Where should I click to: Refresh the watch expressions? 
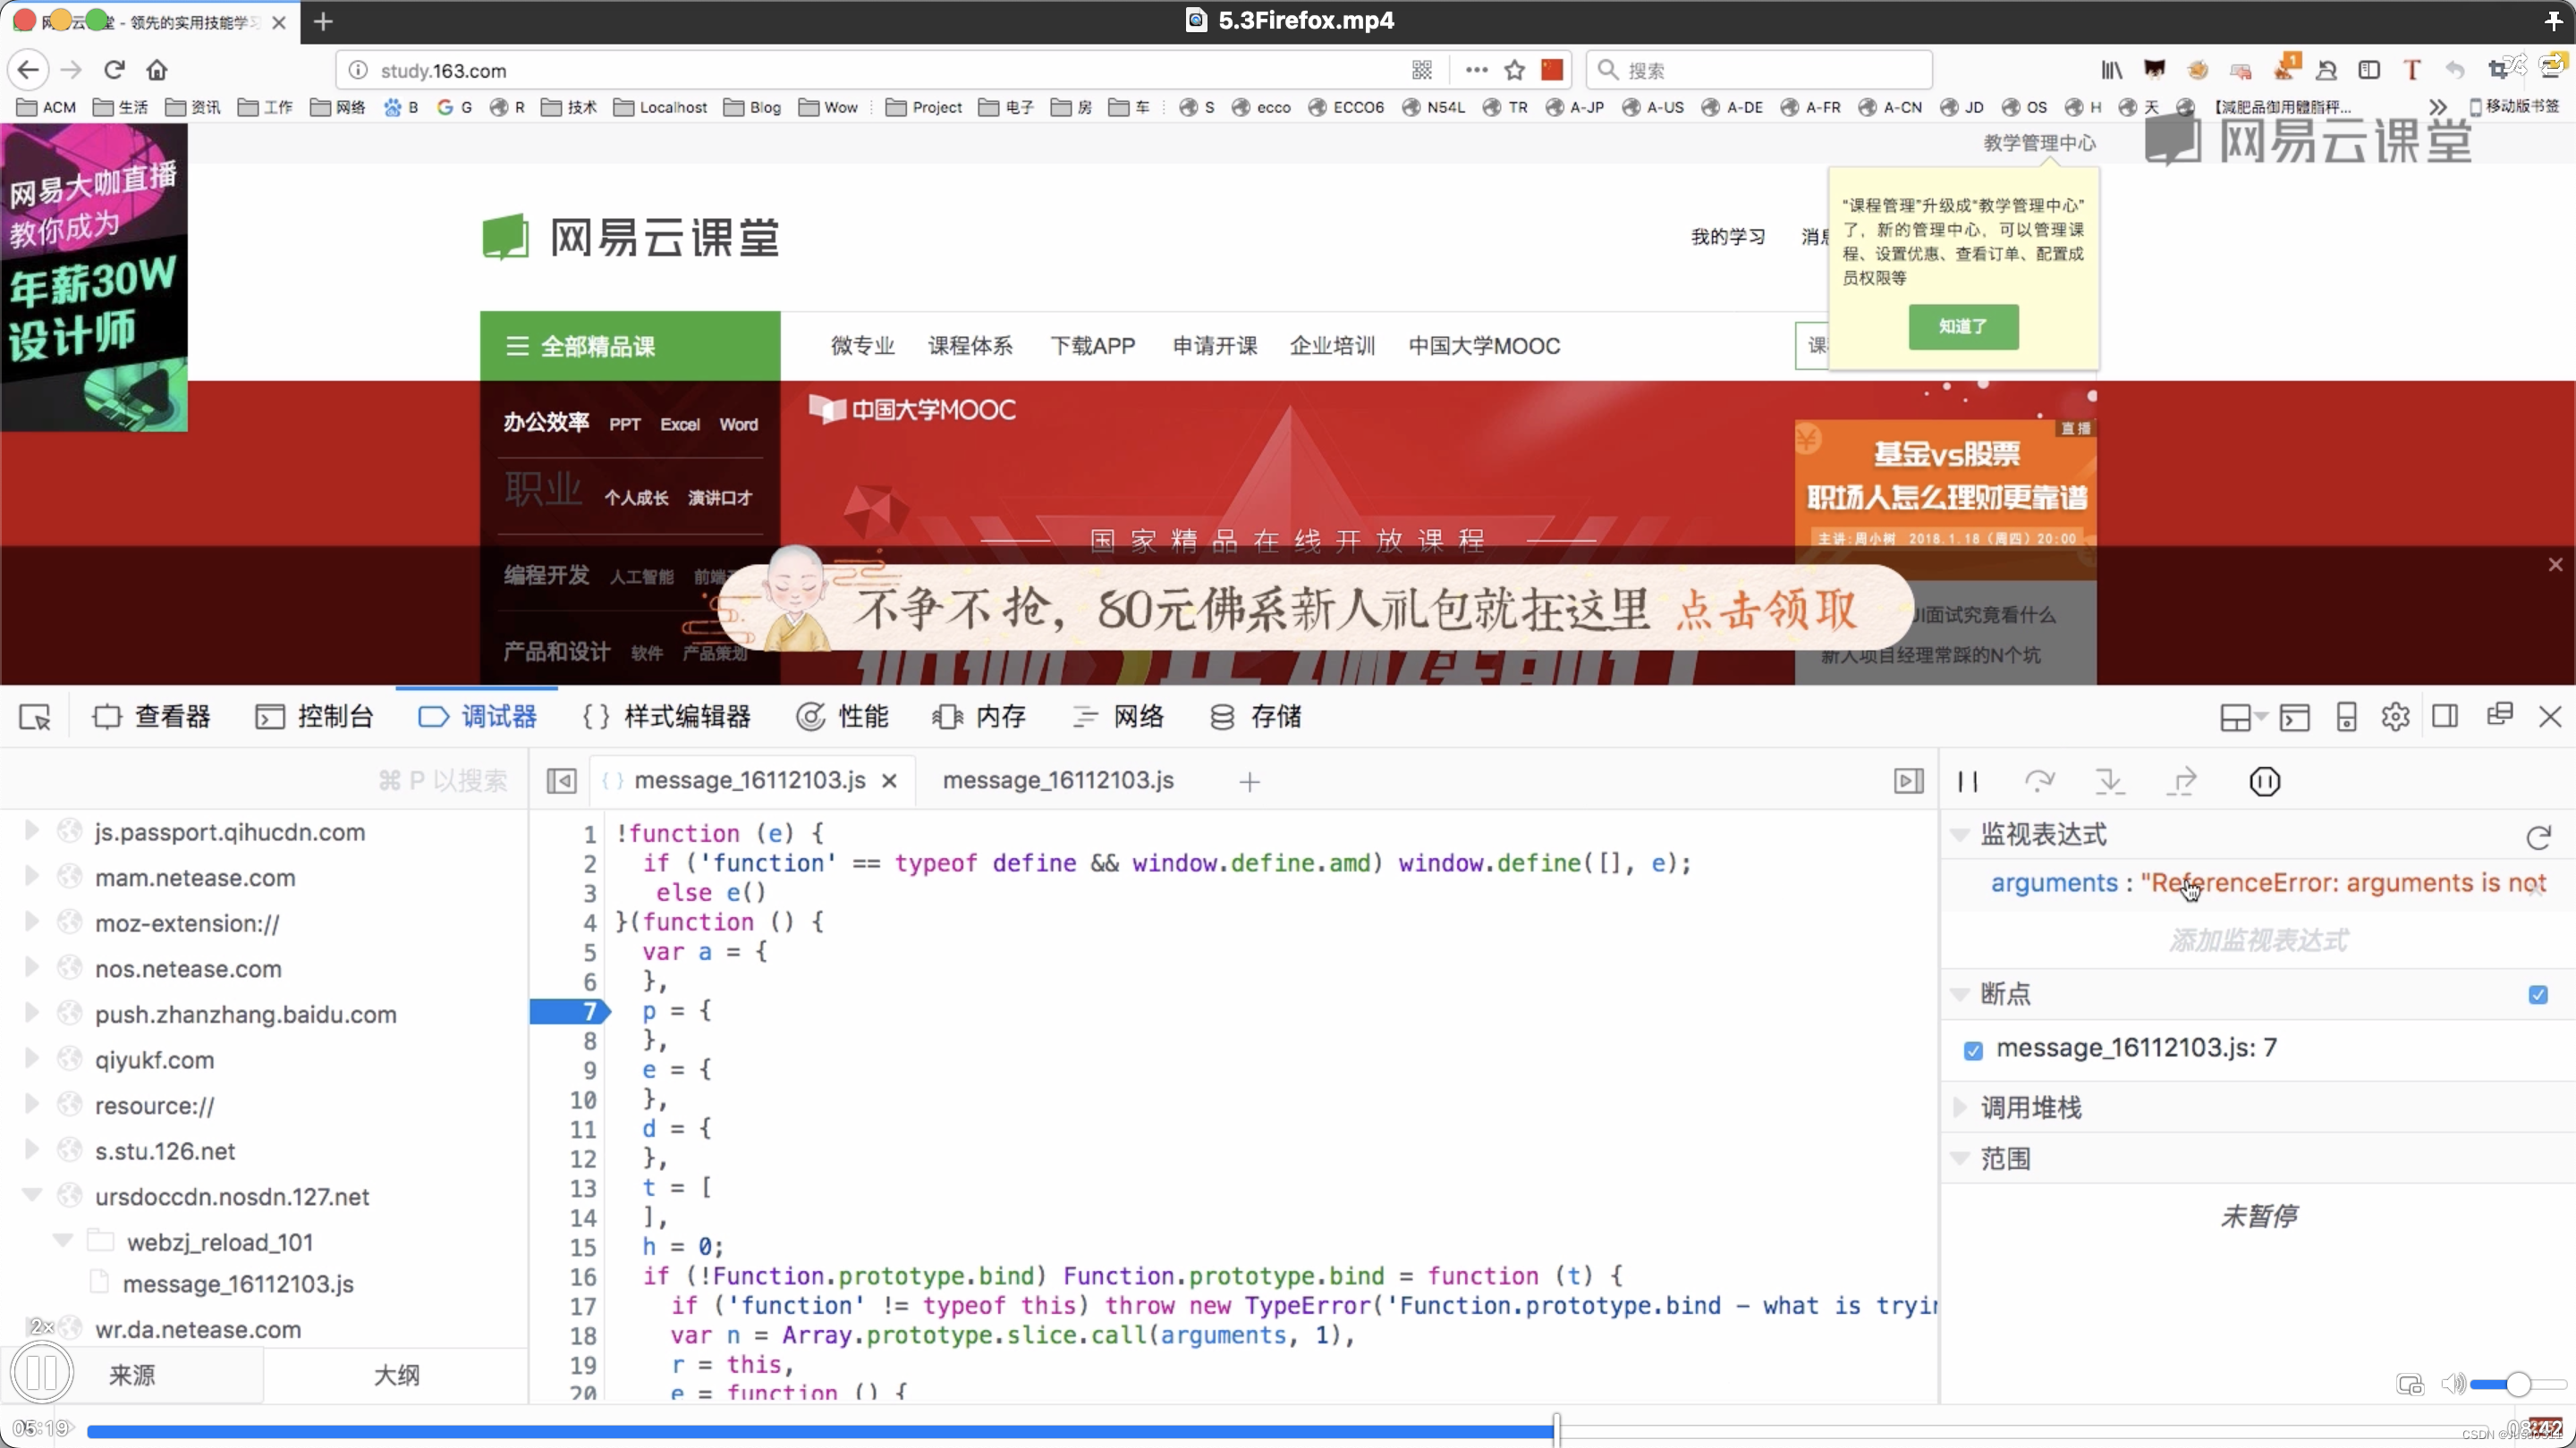tap(2538, 837)
